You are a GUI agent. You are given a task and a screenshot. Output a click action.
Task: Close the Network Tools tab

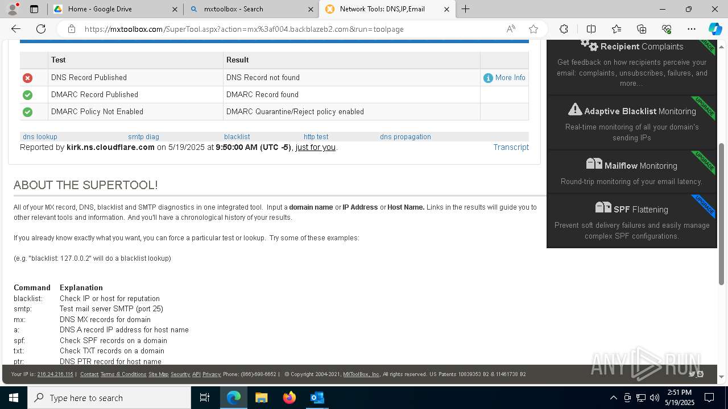[446, 9]
